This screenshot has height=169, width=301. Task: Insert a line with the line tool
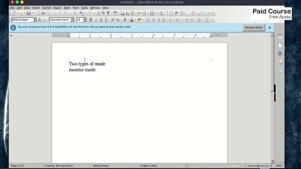coord(200,13)
